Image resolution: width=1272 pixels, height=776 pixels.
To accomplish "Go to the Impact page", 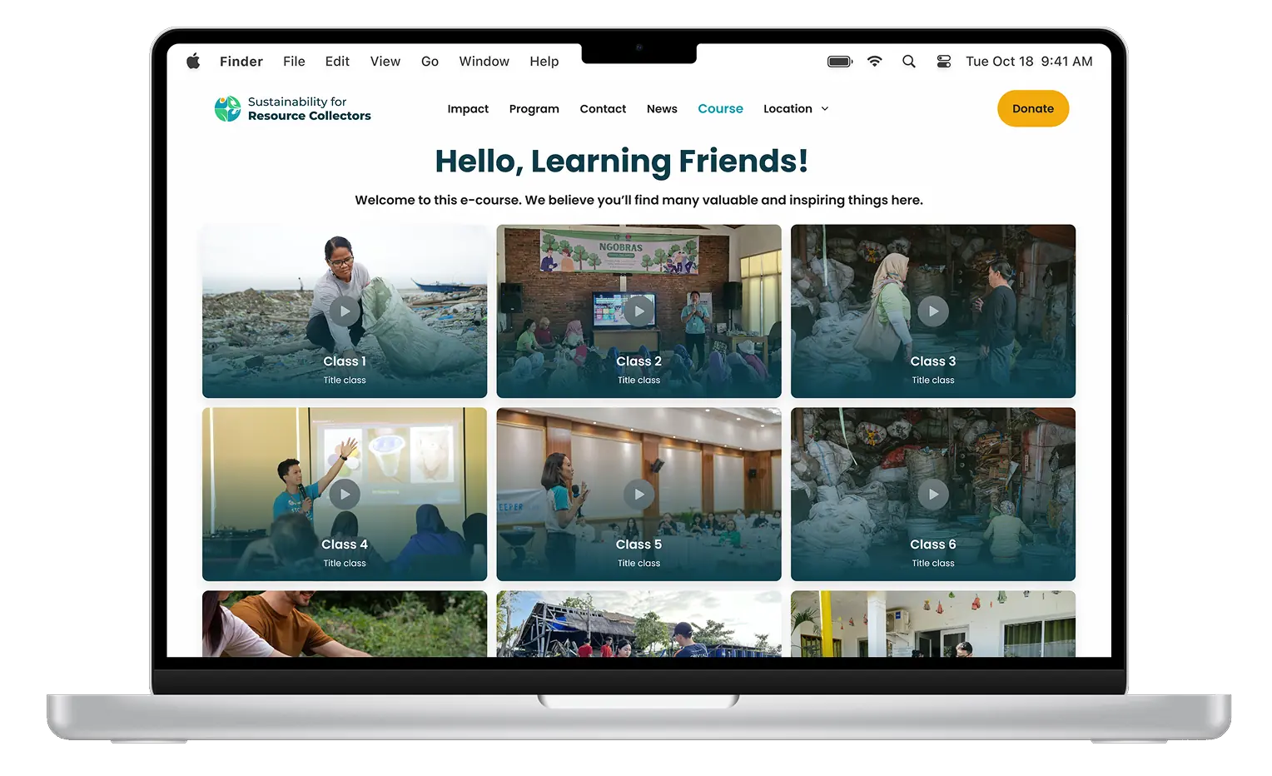I will click(468, 109).
